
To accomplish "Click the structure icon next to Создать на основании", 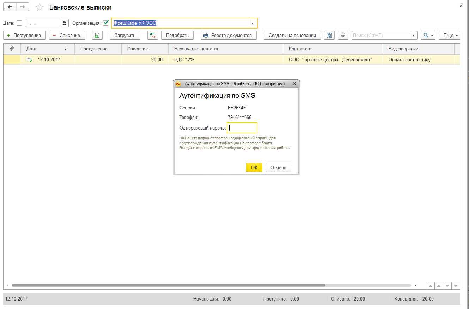I will click(329, 35).
